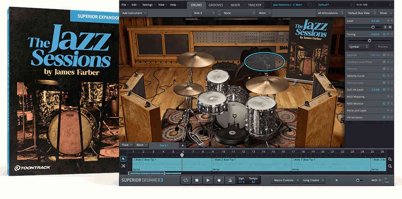Viewport: 402px width, 199px height.
Task: Adjust the Level slider
Action: click(364, 27)
